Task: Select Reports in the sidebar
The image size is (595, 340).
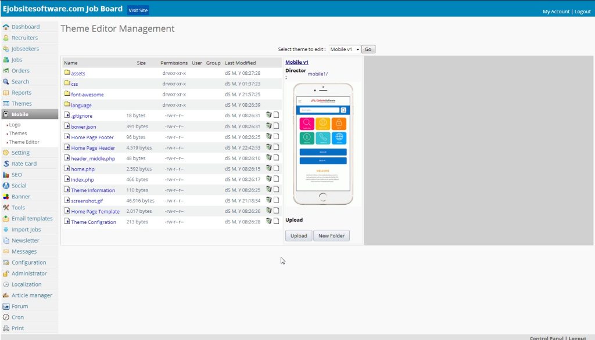Action: pos(21,93)
